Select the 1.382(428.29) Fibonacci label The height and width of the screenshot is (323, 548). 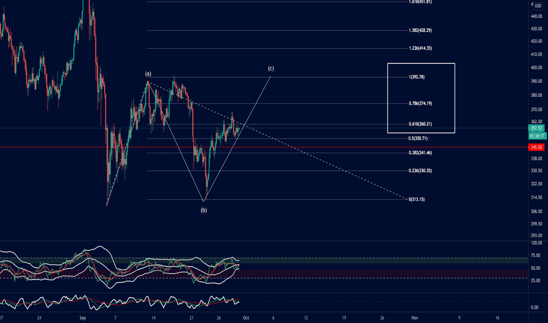(420, 31)
